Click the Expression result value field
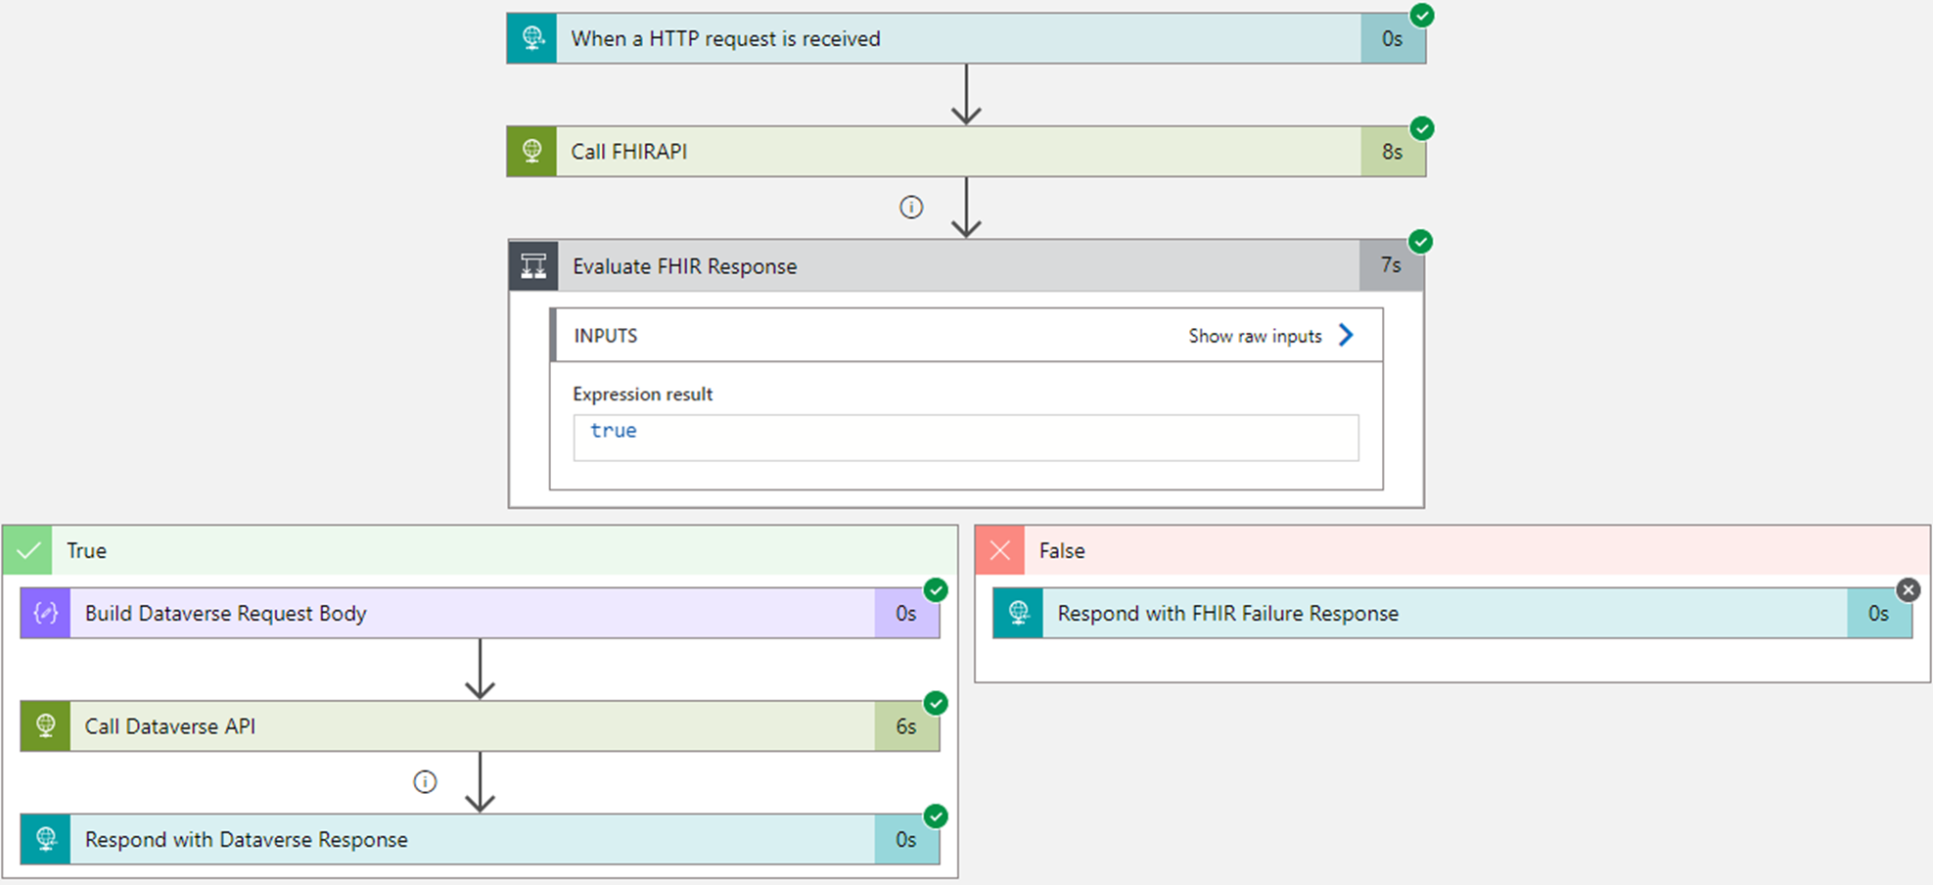This screenshot has width=1933, height=885. [x=966, y=438]
